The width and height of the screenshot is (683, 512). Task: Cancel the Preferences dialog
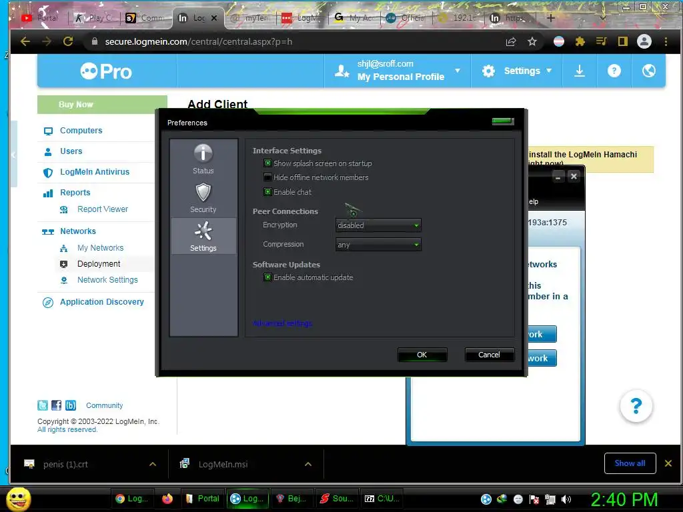pyautogui.click(x=489, y=355)
